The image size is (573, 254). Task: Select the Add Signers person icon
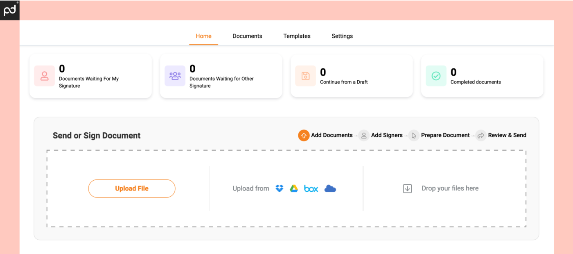(x=364, y=135)
